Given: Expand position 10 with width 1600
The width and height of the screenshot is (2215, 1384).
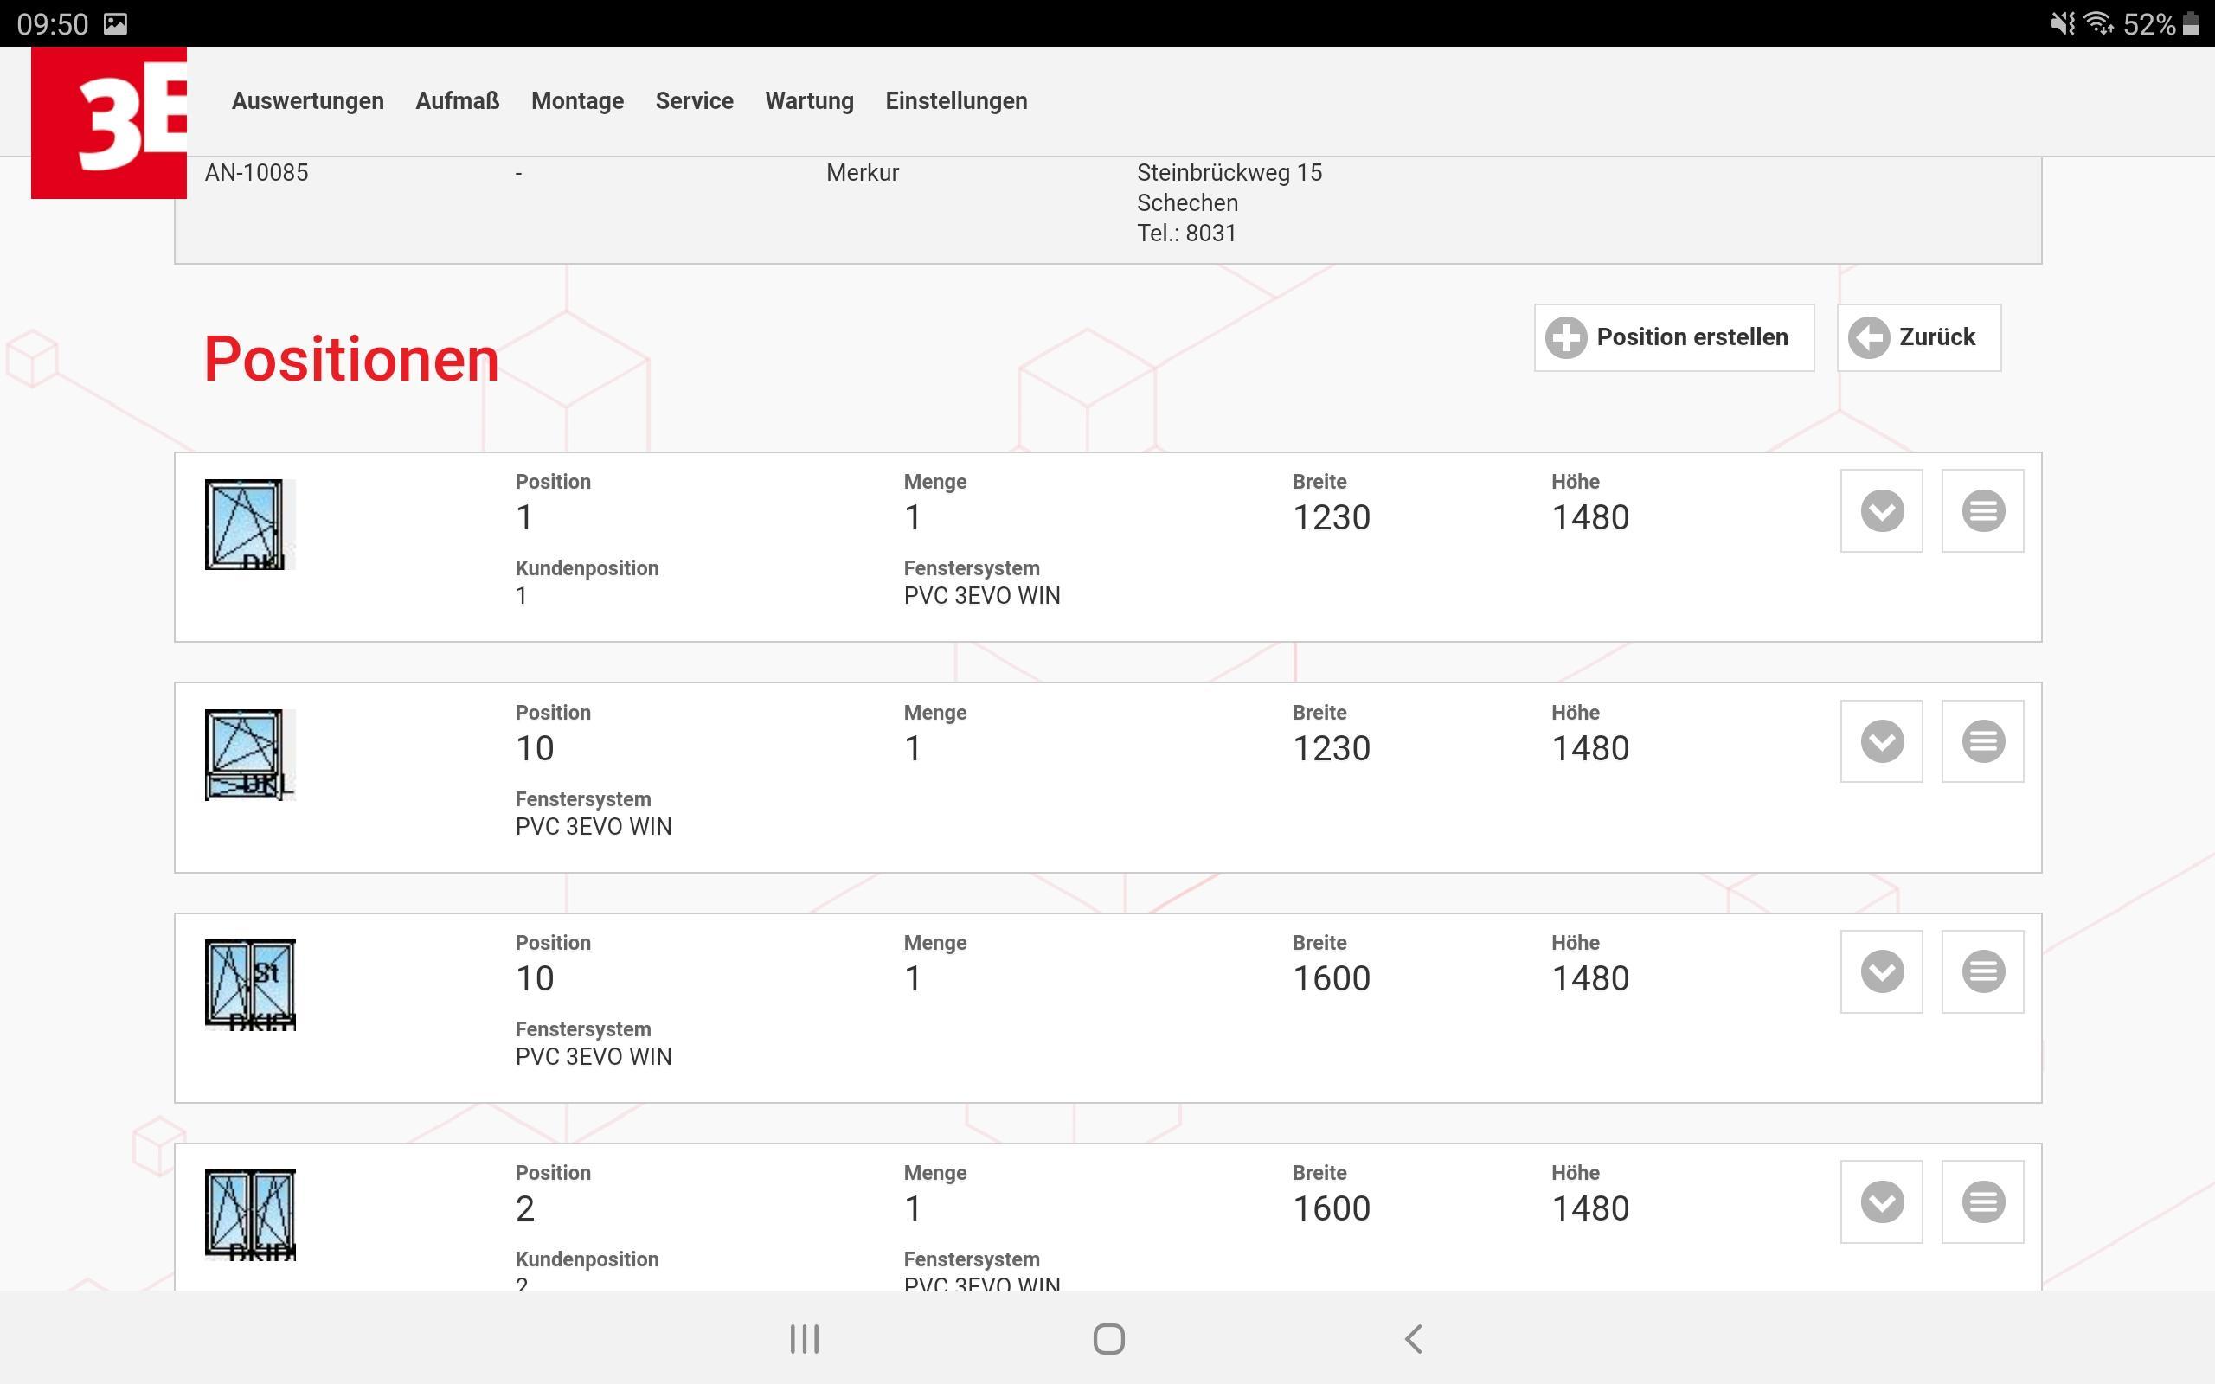Looking at the screenshot, I should (x=1882, y=971).
